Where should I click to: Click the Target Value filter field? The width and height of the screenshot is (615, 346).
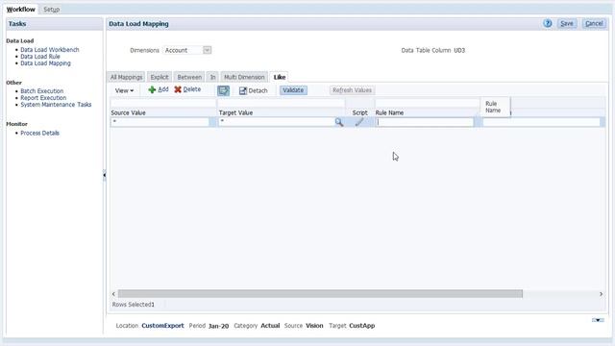click(281, 104)
